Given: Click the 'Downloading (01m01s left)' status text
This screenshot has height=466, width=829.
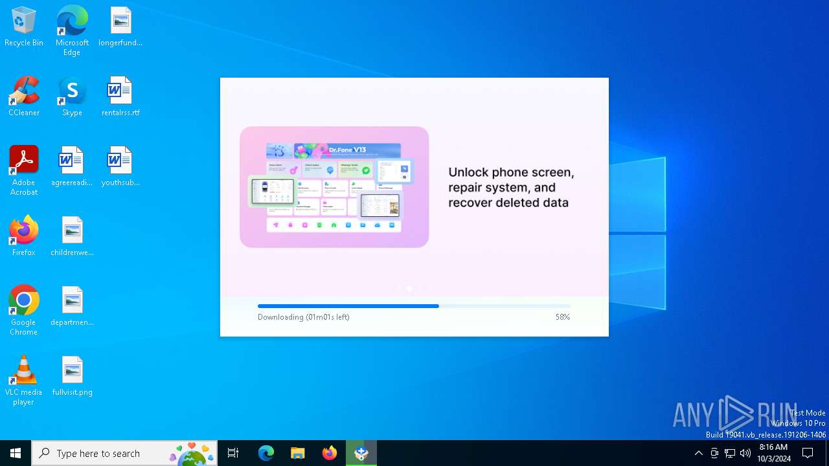Looking at the screenshot, I should coord(304,317).
